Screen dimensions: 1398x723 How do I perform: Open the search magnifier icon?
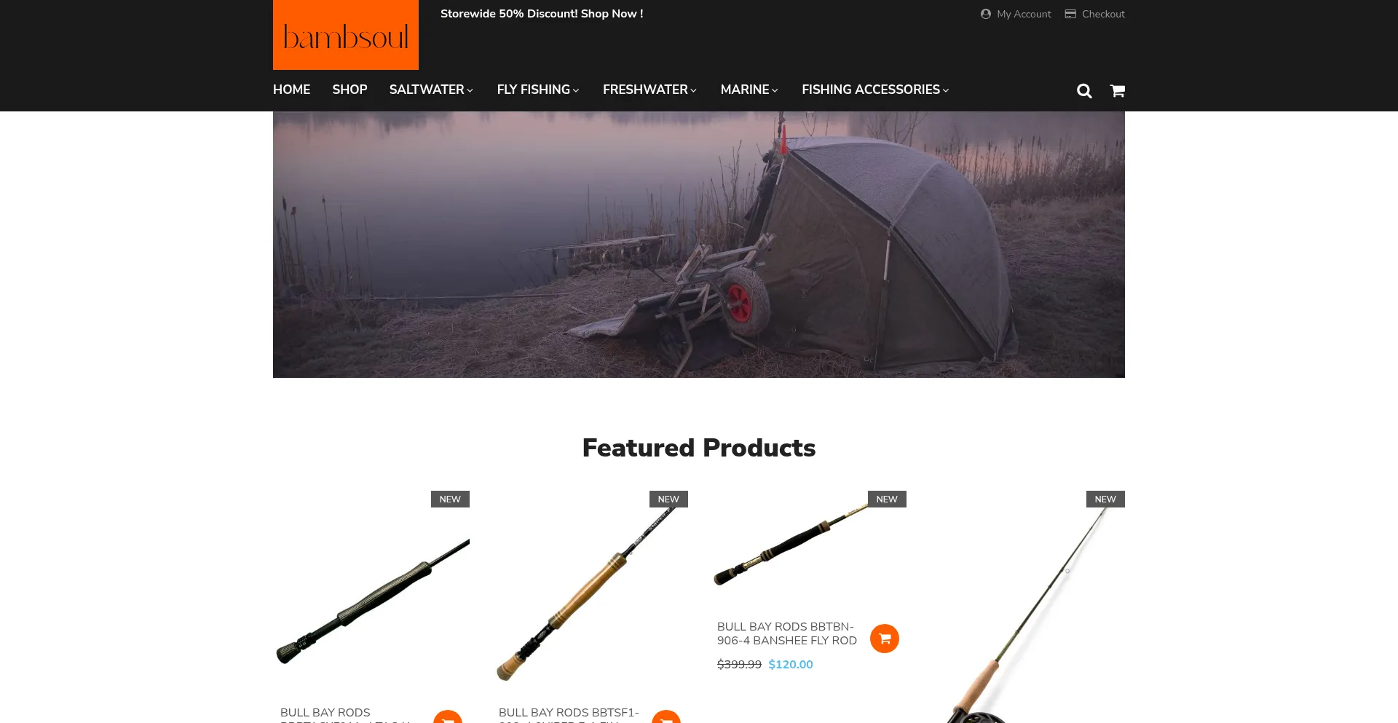click(x=1084, y=91)
